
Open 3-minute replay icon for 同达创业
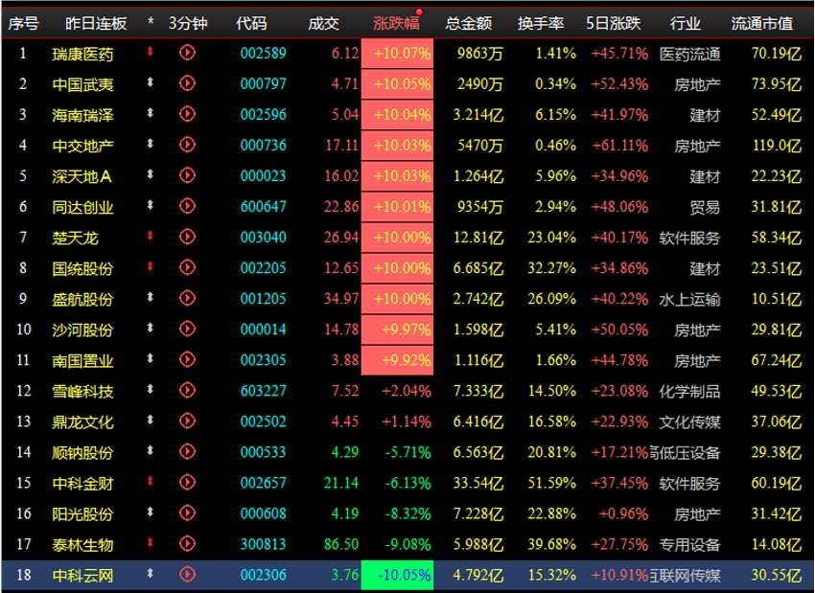[187, 206]
